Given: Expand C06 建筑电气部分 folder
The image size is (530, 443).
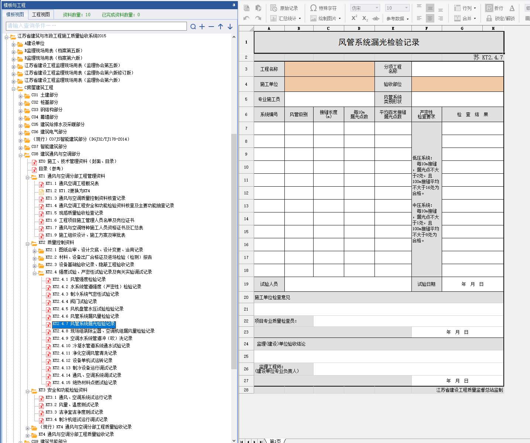Looking at the screenshot, I should click(21, 133).
